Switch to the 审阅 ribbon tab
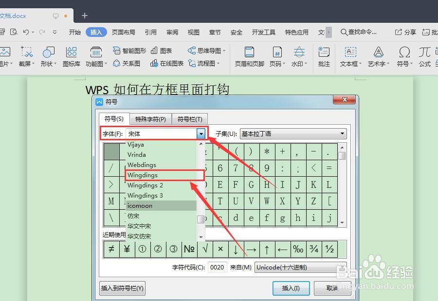The width and height of the screenshot is (438, 301). 172,33
